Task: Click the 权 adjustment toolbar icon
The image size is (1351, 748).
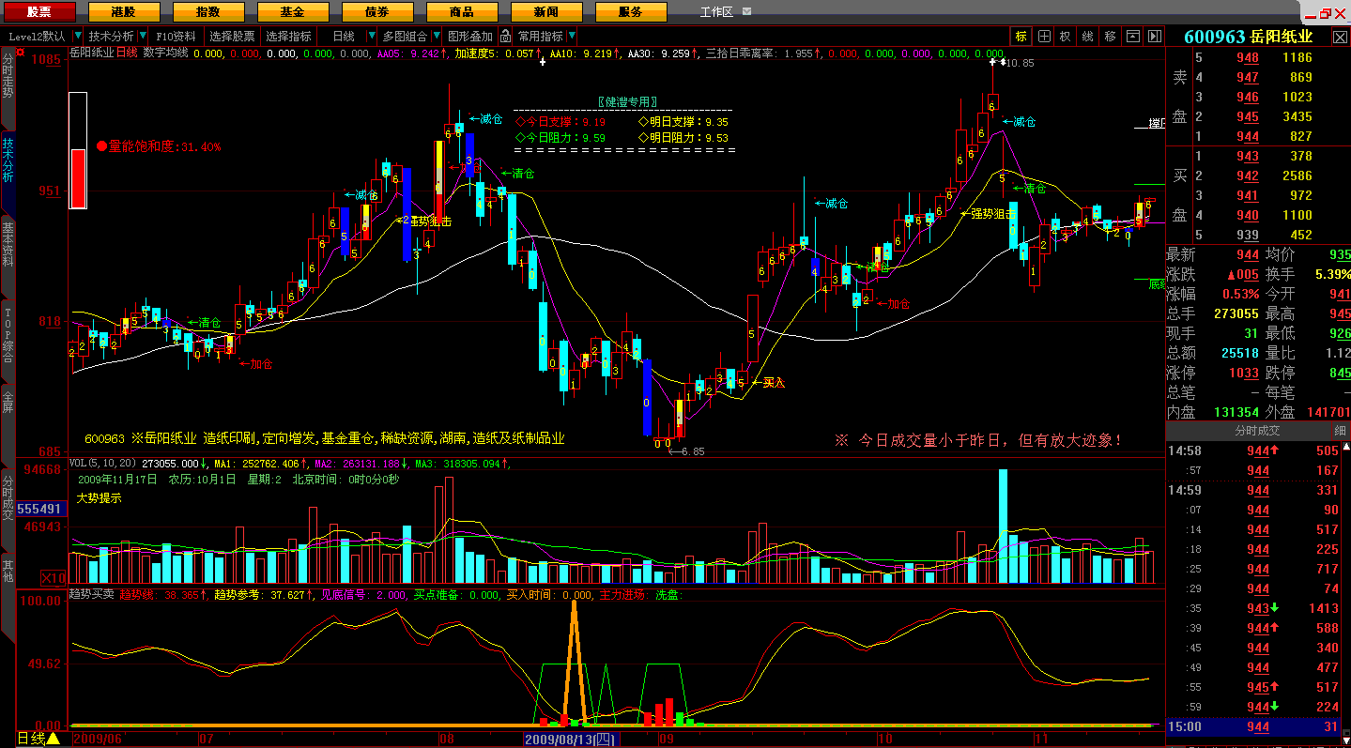Action: (1066, 37)
